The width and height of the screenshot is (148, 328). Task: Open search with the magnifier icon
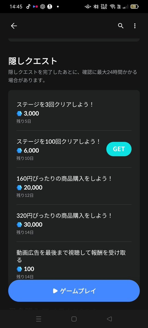coord(121,26)
